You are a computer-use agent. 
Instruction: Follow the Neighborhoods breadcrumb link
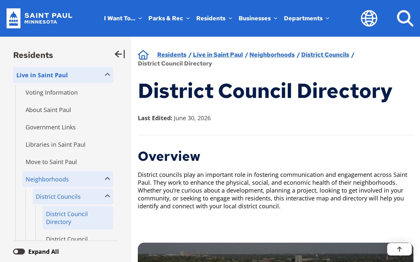[x=272, y=55]
